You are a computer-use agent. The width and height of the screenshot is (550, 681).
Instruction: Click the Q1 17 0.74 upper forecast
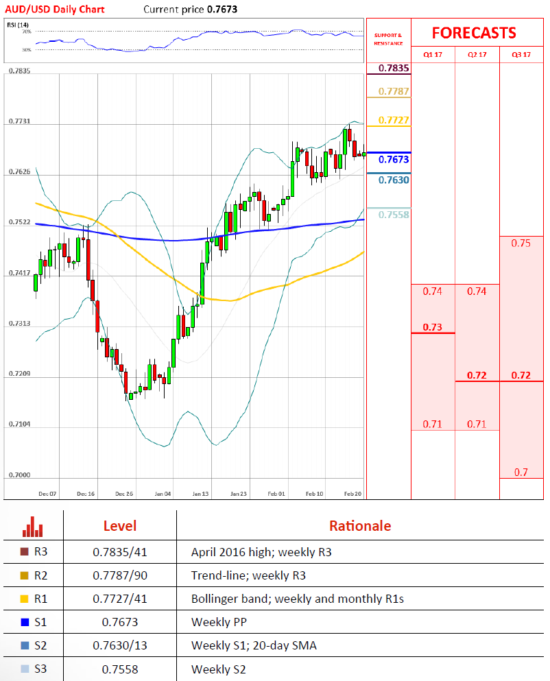coord(432,291)
